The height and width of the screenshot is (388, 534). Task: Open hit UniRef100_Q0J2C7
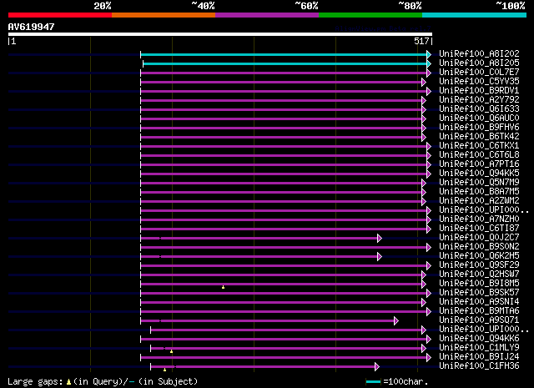(x=479, y=238)
